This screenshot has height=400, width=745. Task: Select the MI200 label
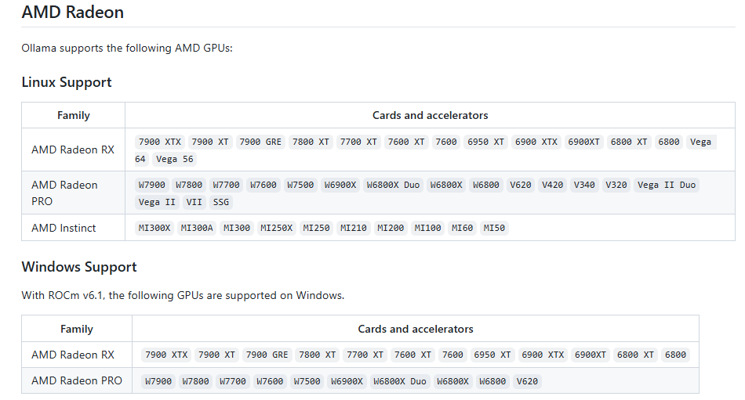click(390, 228)
